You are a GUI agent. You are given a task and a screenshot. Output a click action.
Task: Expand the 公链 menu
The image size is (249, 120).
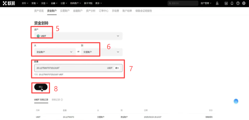(x=64, y=3)
